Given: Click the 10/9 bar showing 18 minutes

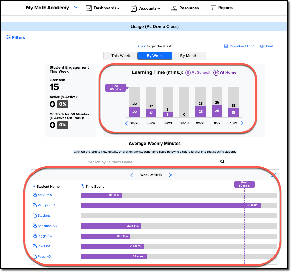Looking at the screenshot, I should pos(233,113).
